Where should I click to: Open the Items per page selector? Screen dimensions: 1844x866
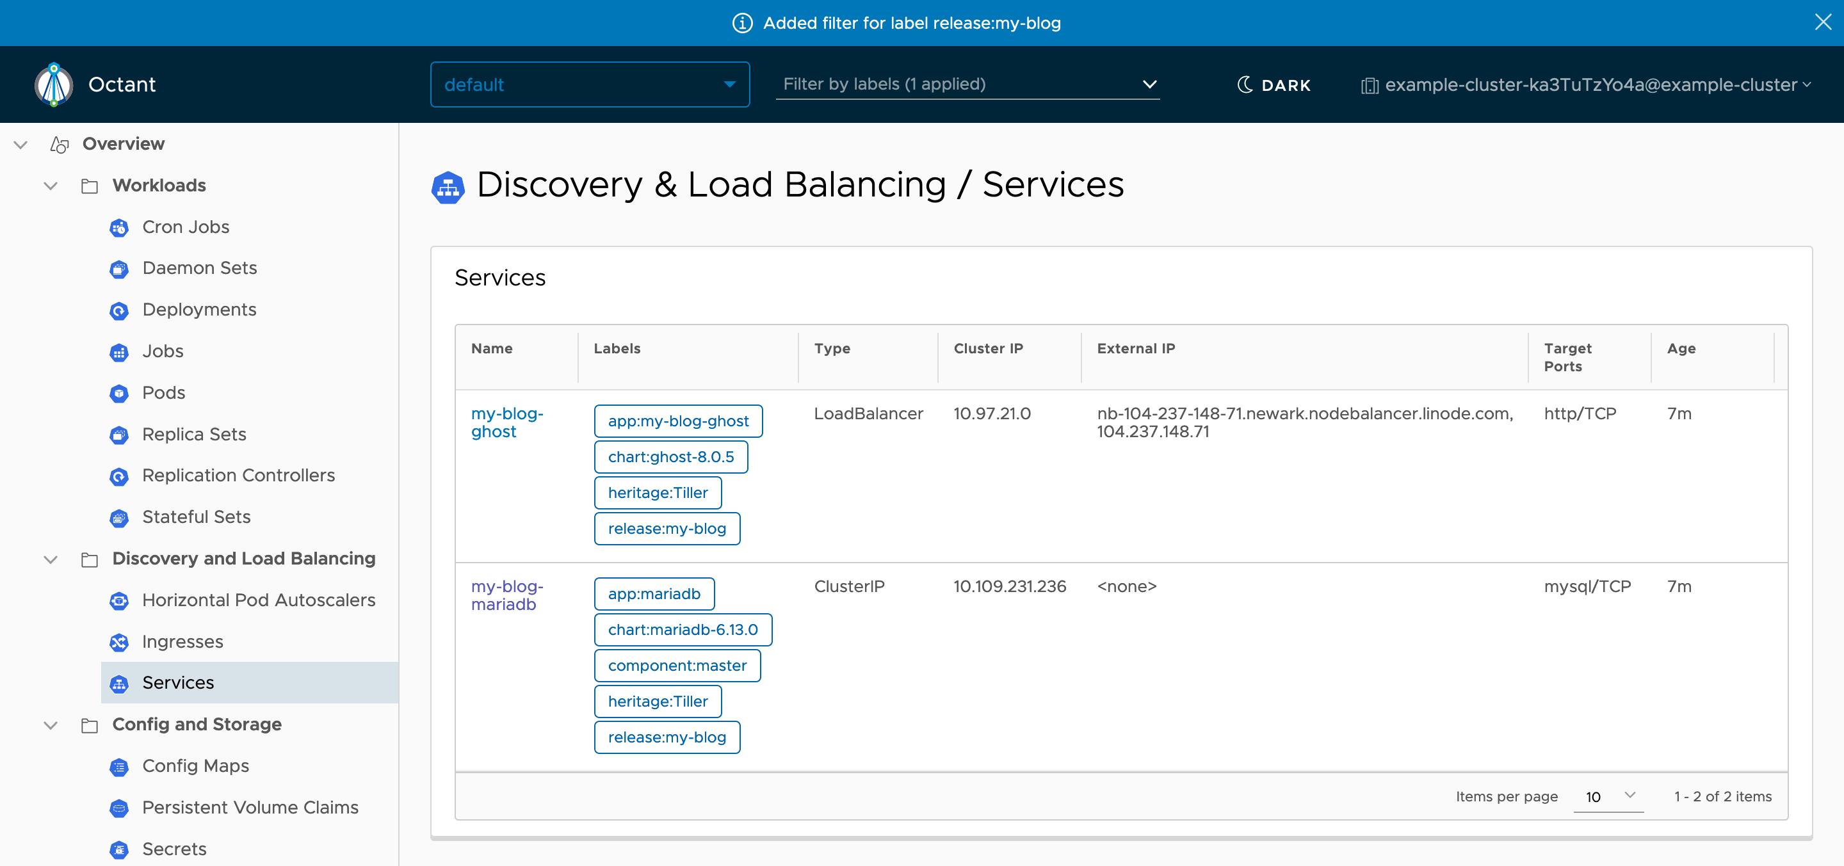[x=1608, y=797]
